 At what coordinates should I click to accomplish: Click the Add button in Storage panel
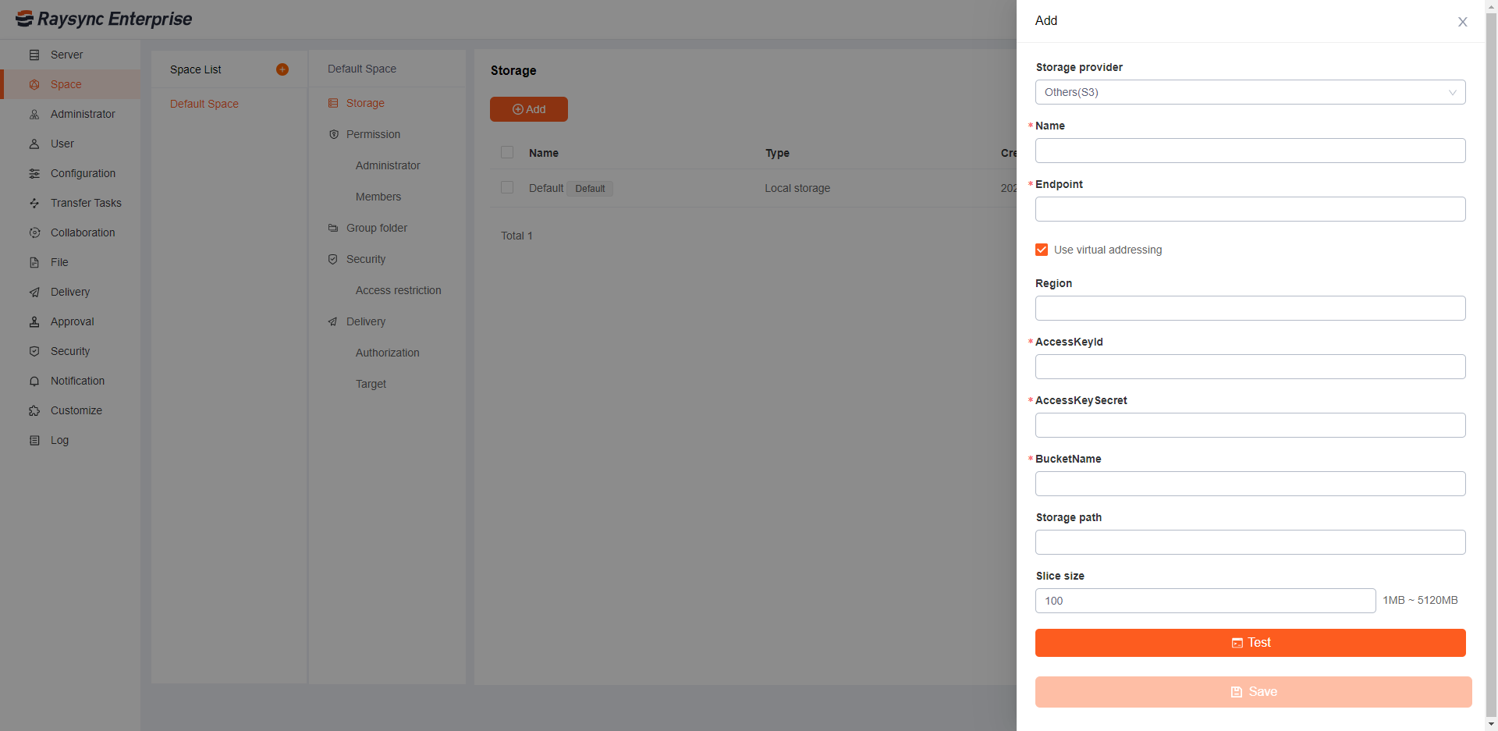pyautogui.click(x=528, y=109)
